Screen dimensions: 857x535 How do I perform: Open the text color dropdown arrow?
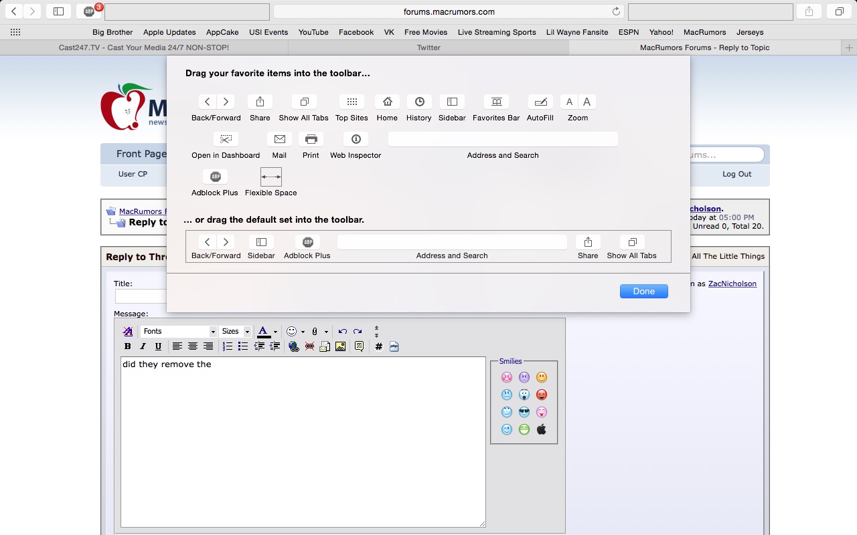[275, 332]
